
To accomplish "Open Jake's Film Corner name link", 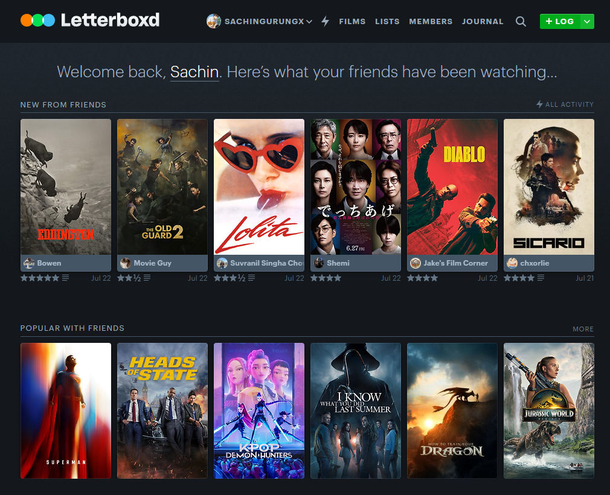I will click(x=455, y=263).
